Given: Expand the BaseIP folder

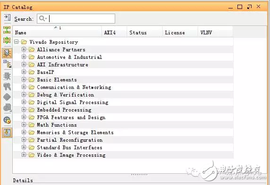Looking at the screenshot, I should (24, 72).
